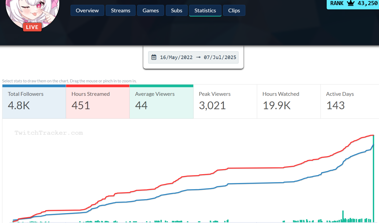Toggle the Total Followers stat

pyautogui.click(x=34, y=101)
